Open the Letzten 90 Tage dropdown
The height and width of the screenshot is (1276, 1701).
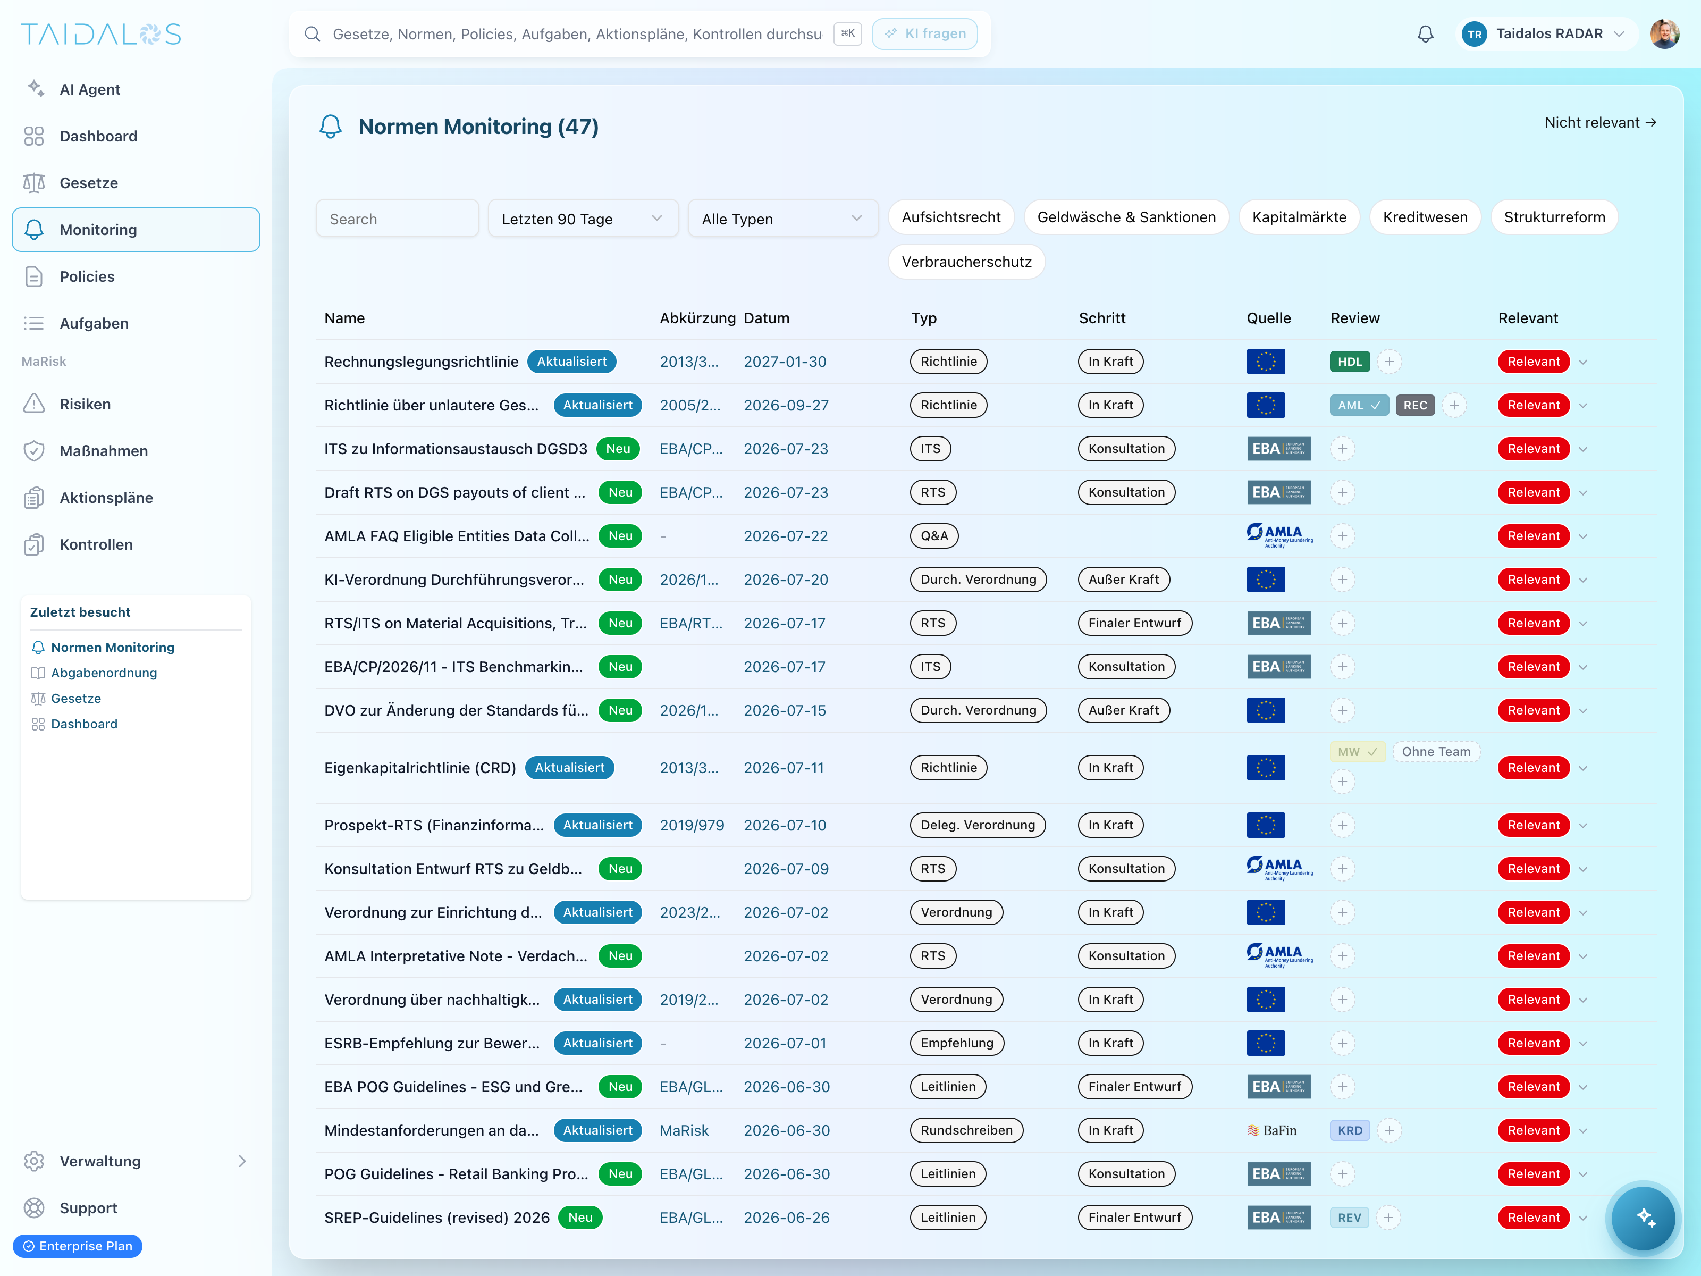pos(582,219)
